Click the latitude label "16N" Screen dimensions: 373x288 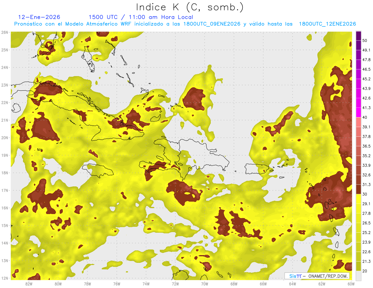(4, 208)
